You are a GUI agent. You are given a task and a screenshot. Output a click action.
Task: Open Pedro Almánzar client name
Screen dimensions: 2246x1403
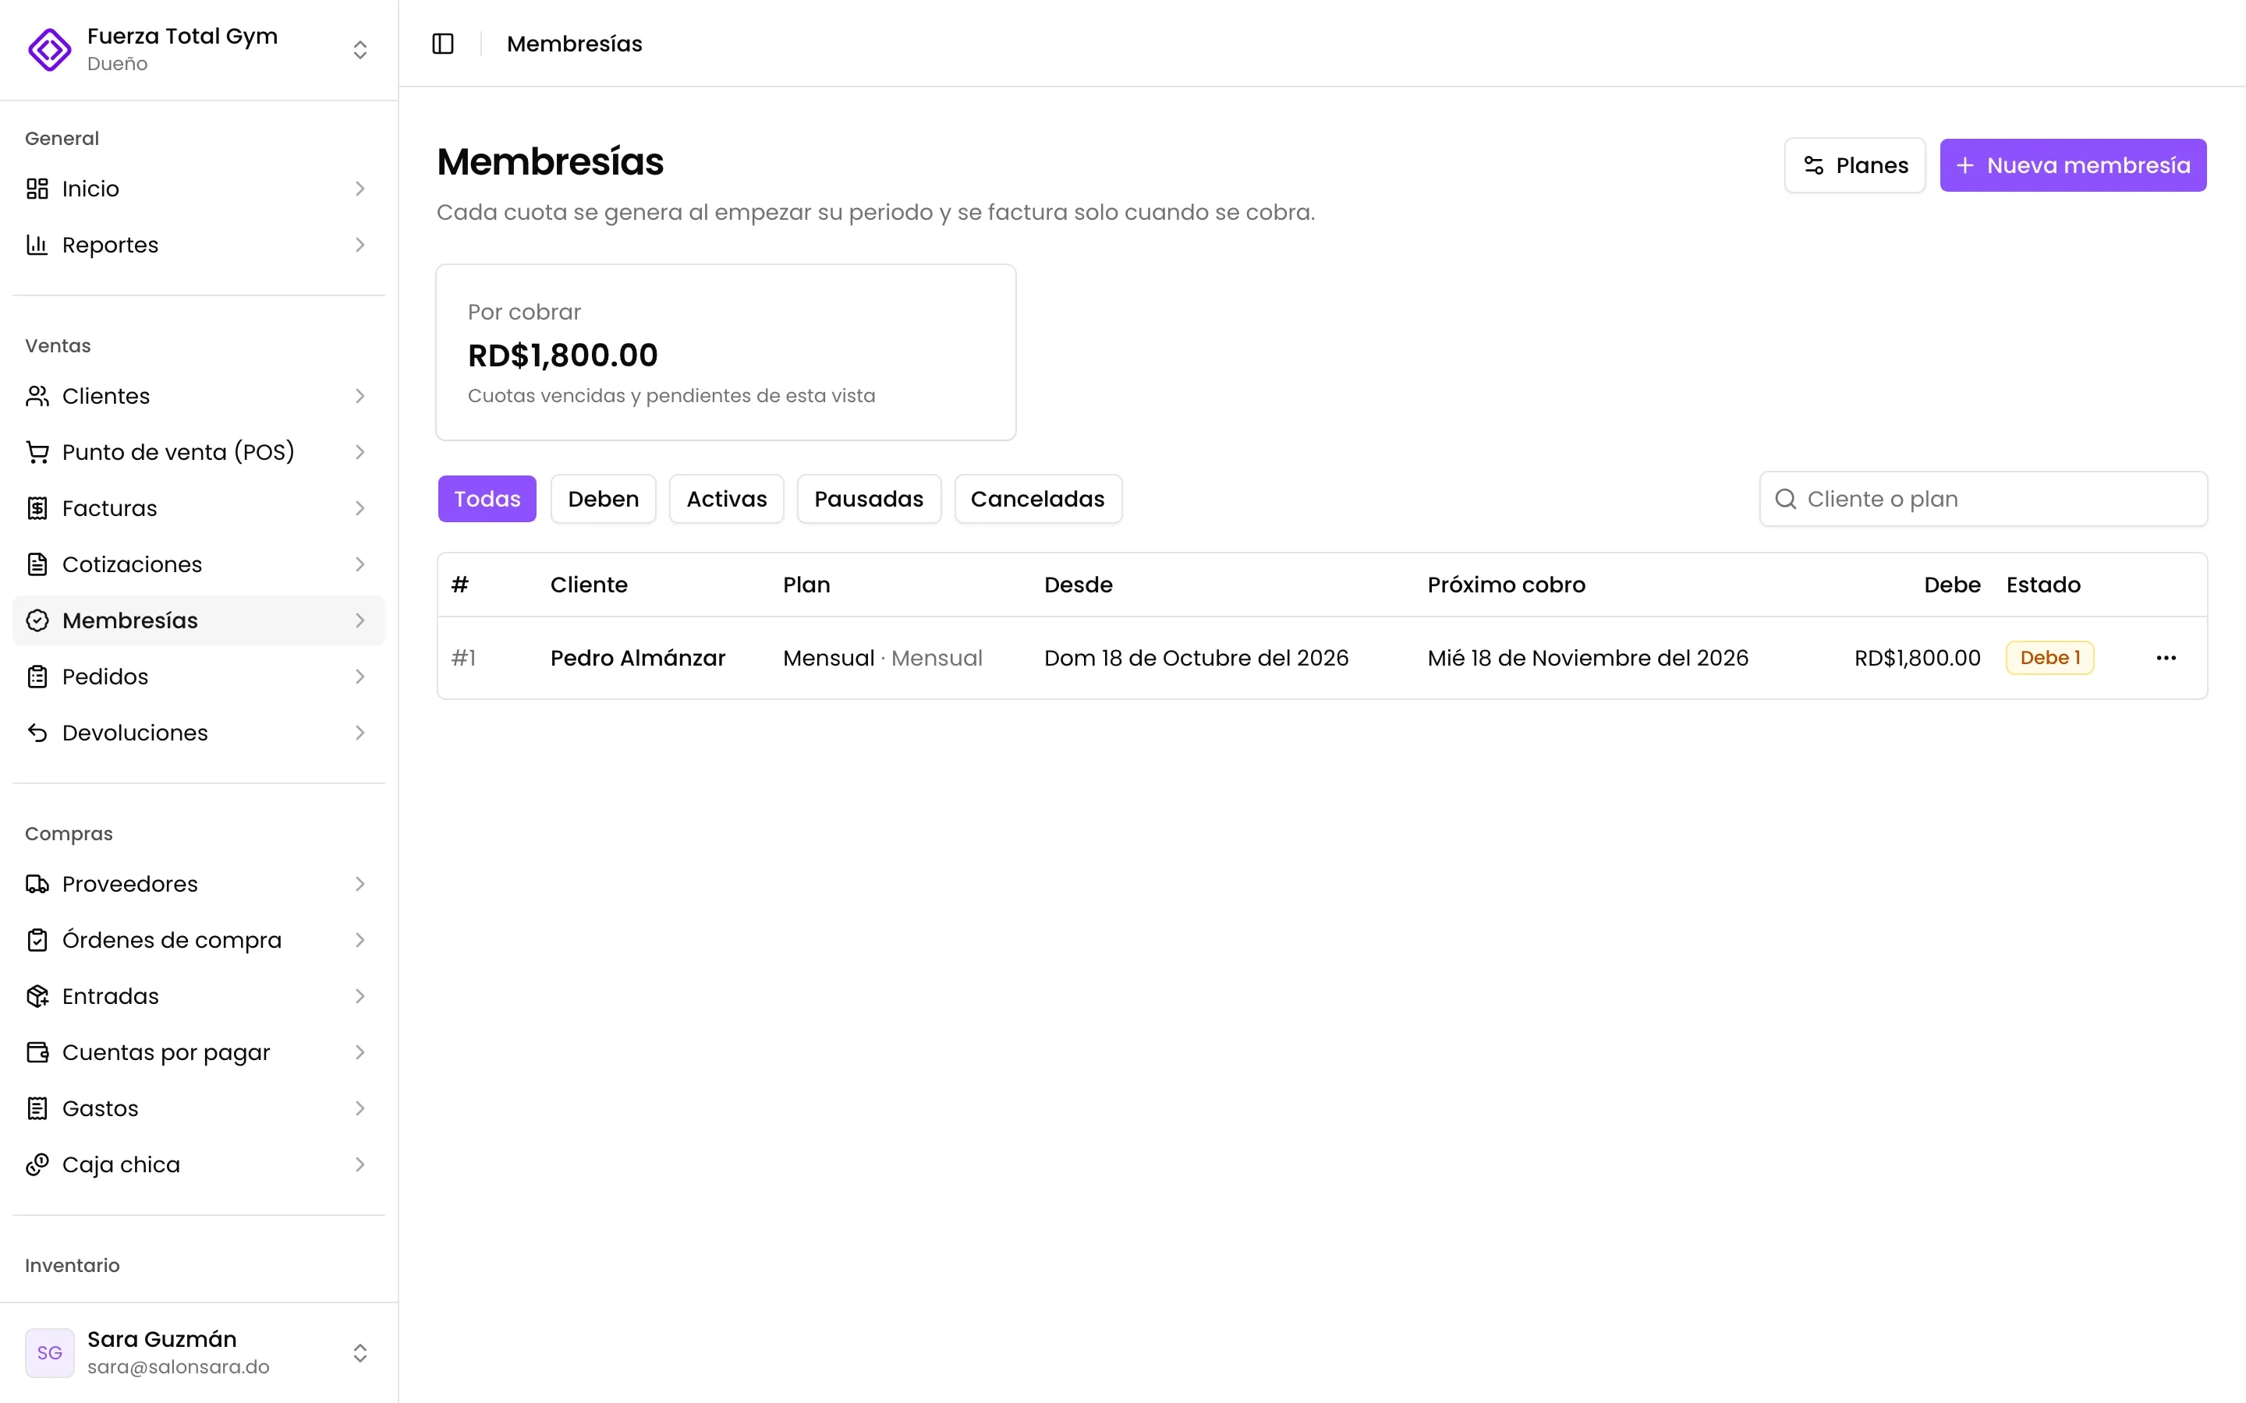tap(638, 658)
